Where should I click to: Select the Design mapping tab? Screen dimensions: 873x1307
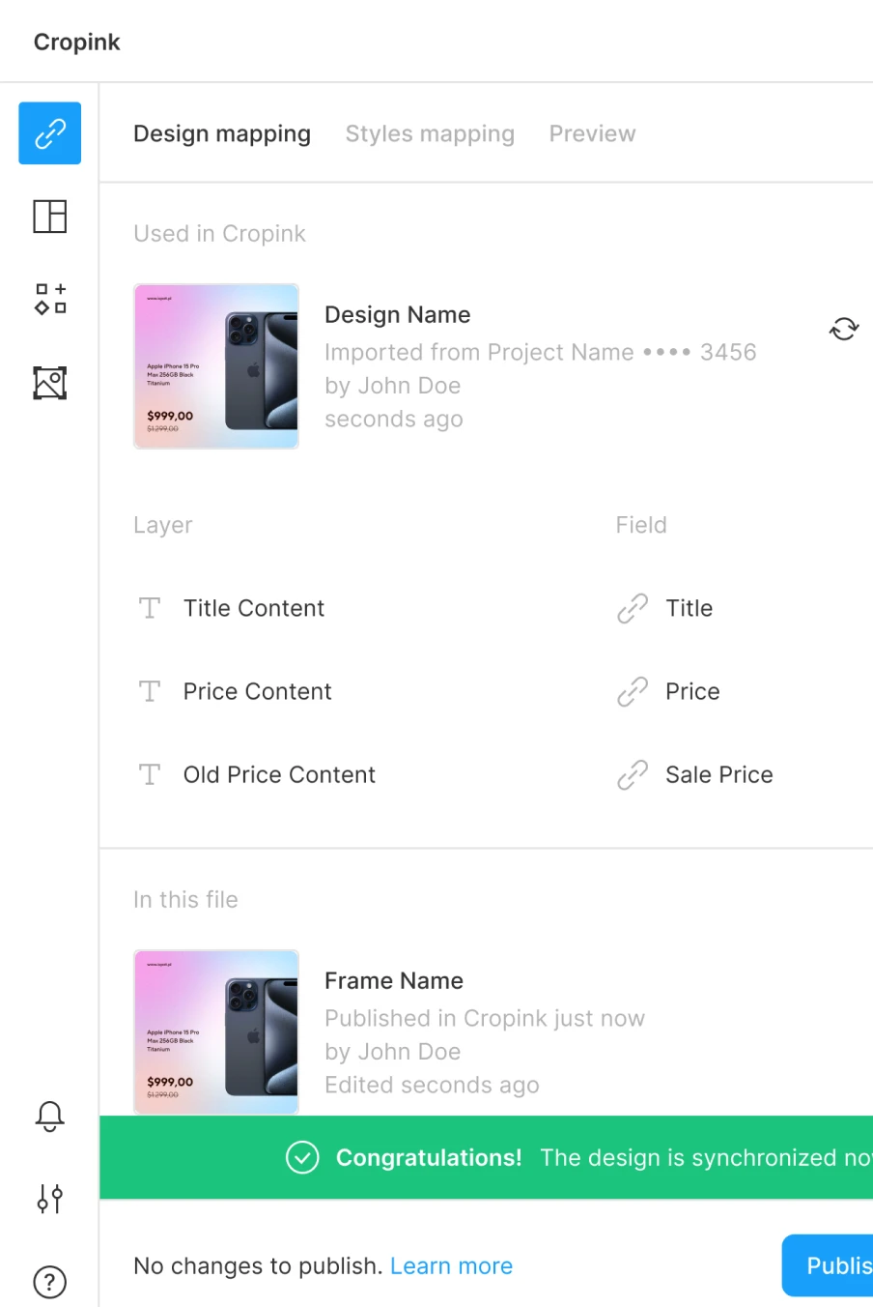pyautogui.click(x=221, y=133)
